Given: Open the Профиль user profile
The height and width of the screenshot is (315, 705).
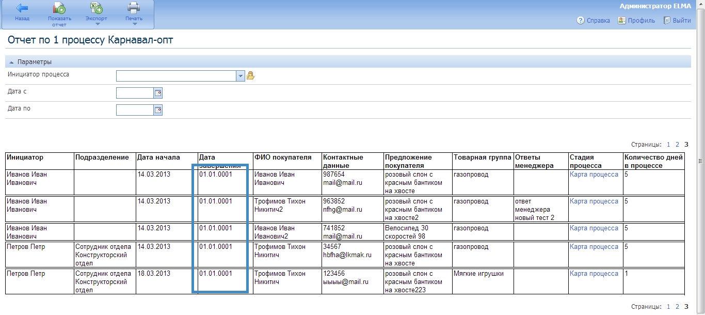Looking at the screenshot, I should [636, 21].
